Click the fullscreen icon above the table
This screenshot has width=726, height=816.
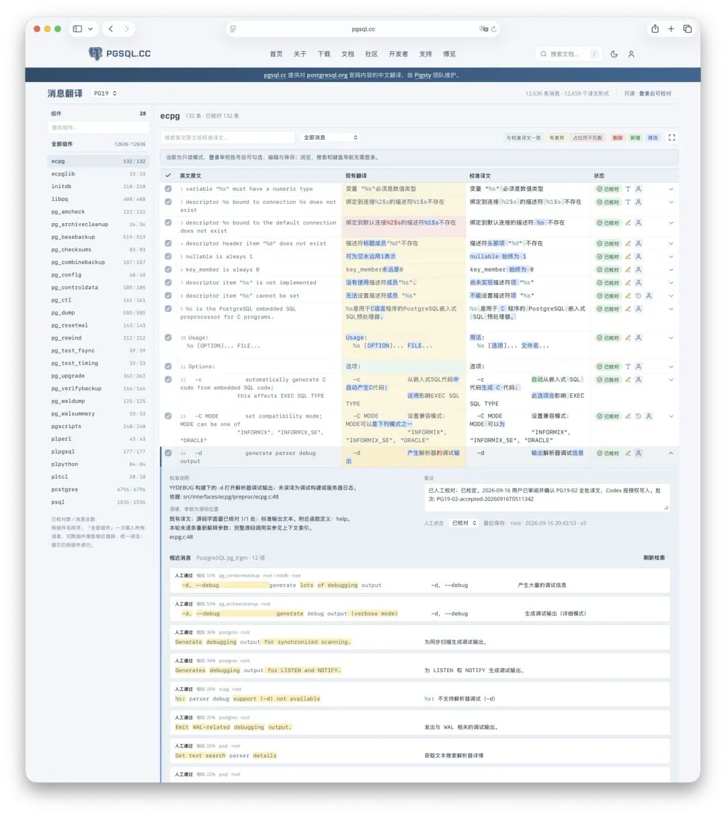click(x=672, y=137)
